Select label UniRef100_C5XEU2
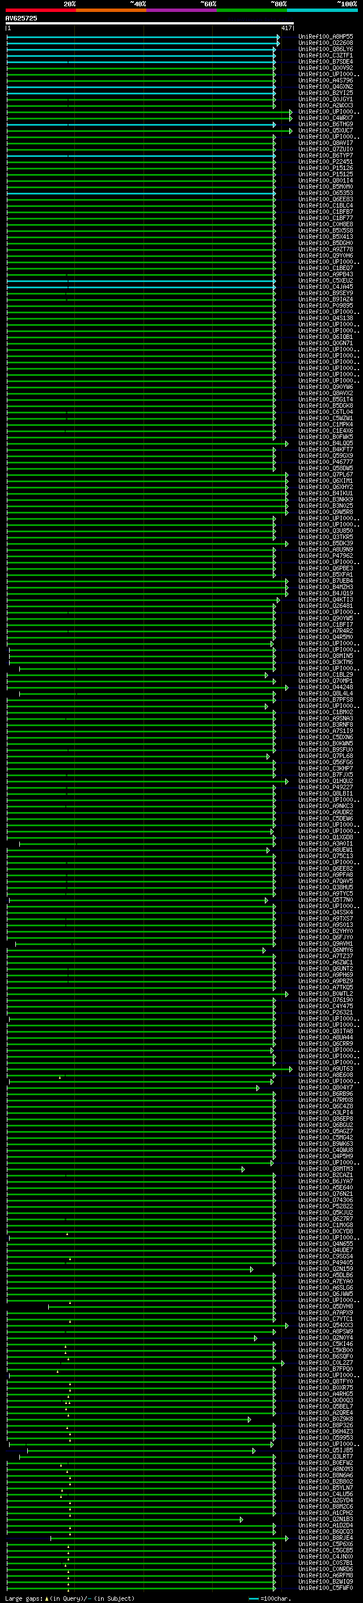The image size is (363, 1603). tap(326, 281)
